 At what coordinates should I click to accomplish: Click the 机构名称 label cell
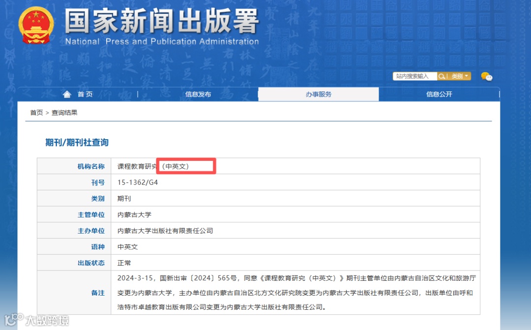point(74,166)
